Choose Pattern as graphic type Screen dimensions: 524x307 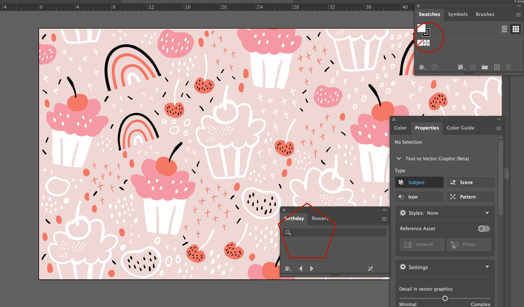coord(470,197)
